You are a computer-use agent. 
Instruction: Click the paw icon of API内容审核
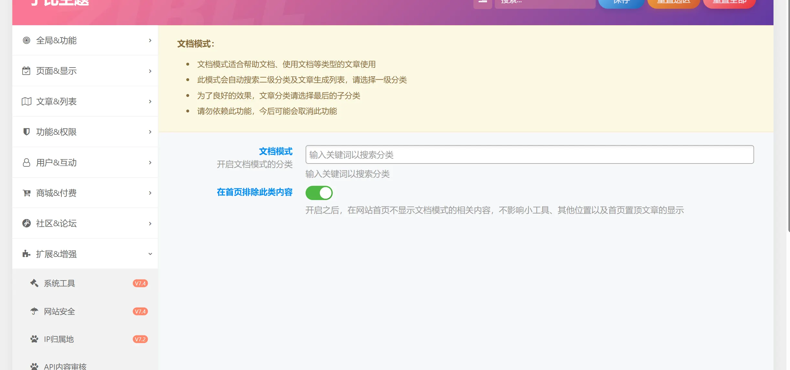coord(34,366)
